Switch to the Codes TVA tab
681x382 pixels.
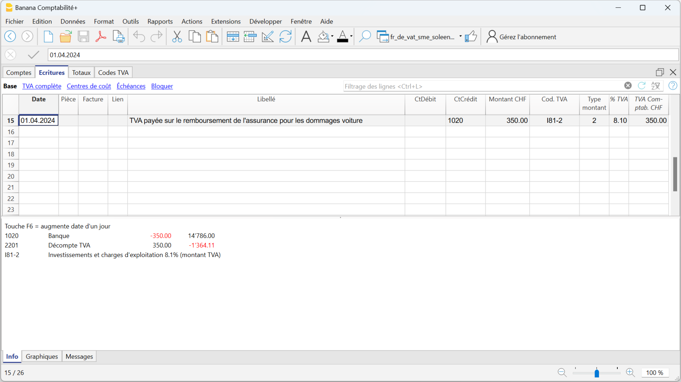(113, 73)
